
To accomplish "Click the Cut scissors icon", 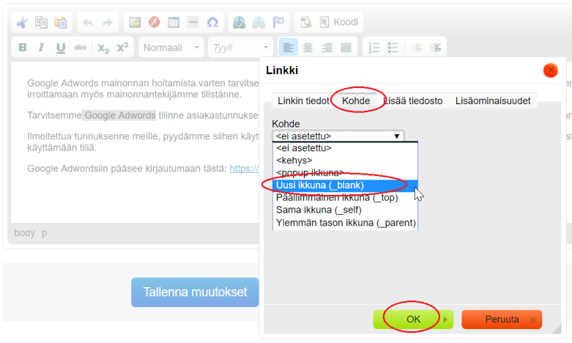I will click(23, 23).
